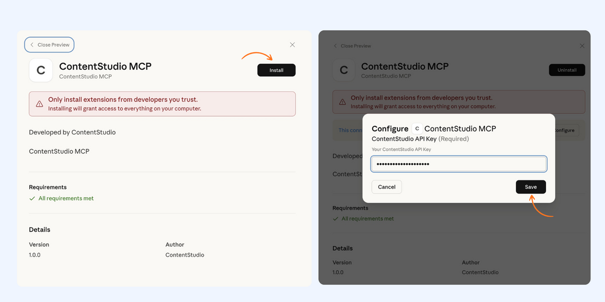The height and width of the screenshot is (302, 605).
Task: Click Save to store the API key
Action: [x=530, y=187]
